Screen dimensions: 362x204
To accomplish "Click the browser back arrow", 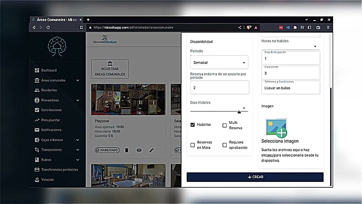I will pos(34,27).
